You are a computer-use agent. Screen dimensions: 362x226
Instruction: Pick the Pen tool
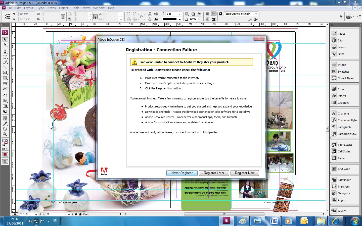point(5,51)
